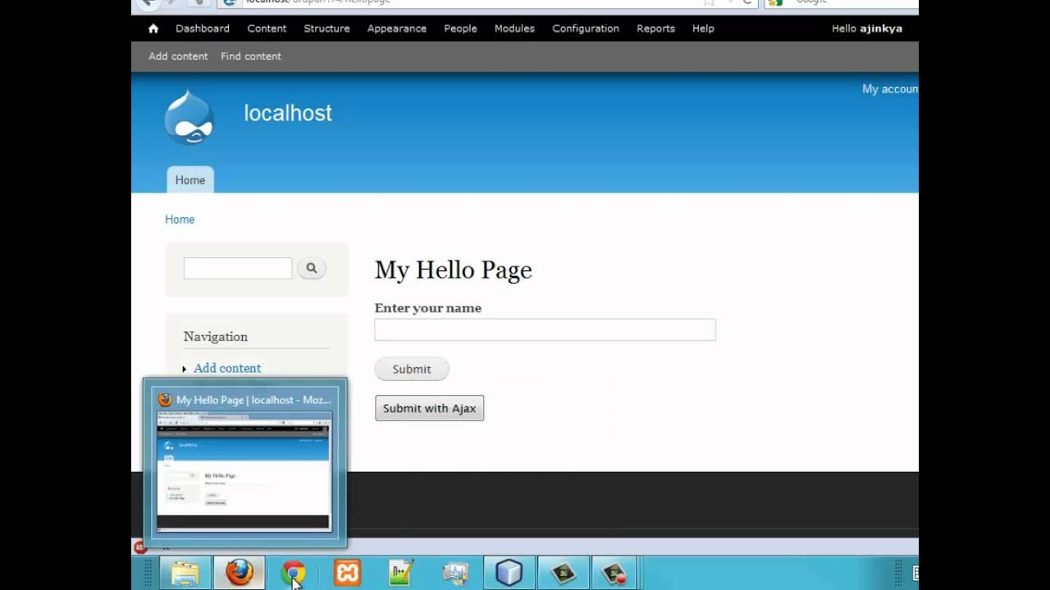Viewport: 1050px width, 590px height.
Task: Click the search magnifier button
Action: click(312, 268)
